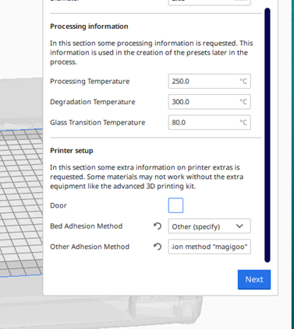Viewport: 294px width, 329px height.
Task: Reset the Bed Adhesion Method value
Action: pyautogui.click(x=158, y=226)
